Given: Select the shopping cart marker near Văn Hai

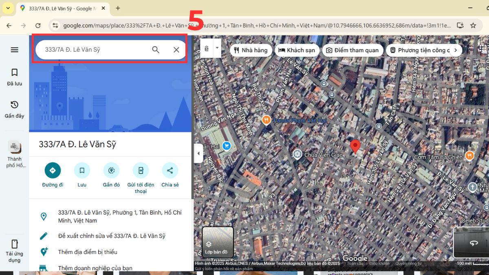Looking at the screenshot, I should click(227, 145).
